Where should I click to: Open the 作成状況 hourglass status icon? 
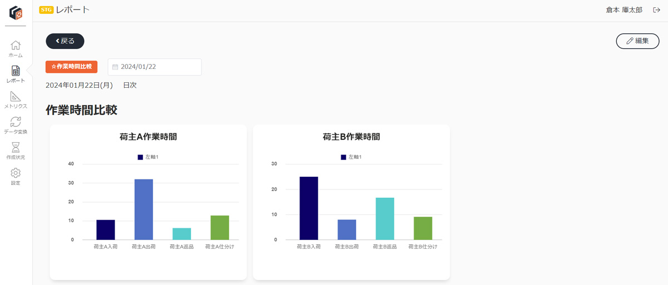tap(16, 151)
